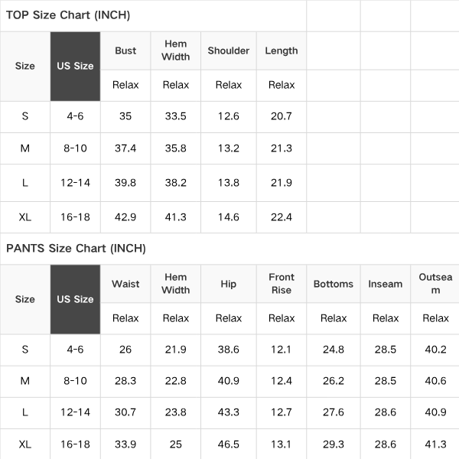Click the Hip column header
459x459 pixels.
tap(229, 284)
